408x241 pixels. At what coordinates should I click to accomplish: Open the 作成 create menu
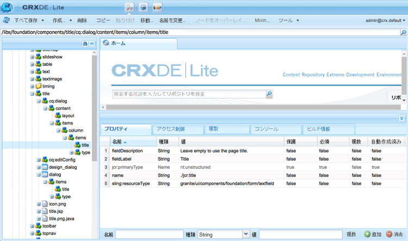pos(62,20)
